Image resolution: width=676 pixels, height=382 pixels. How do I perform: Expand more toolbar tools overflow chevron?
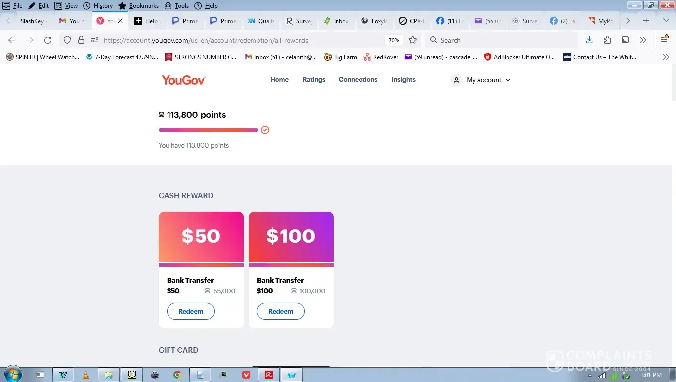[x=643, y=40]
